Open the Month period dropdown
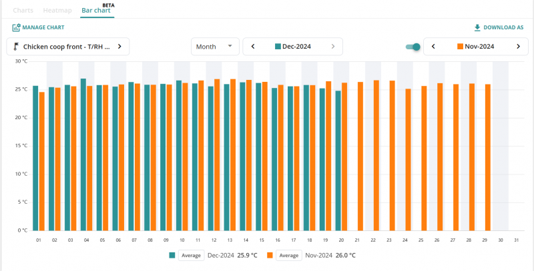This screenshot has height=271, width=534. (215, 47)
